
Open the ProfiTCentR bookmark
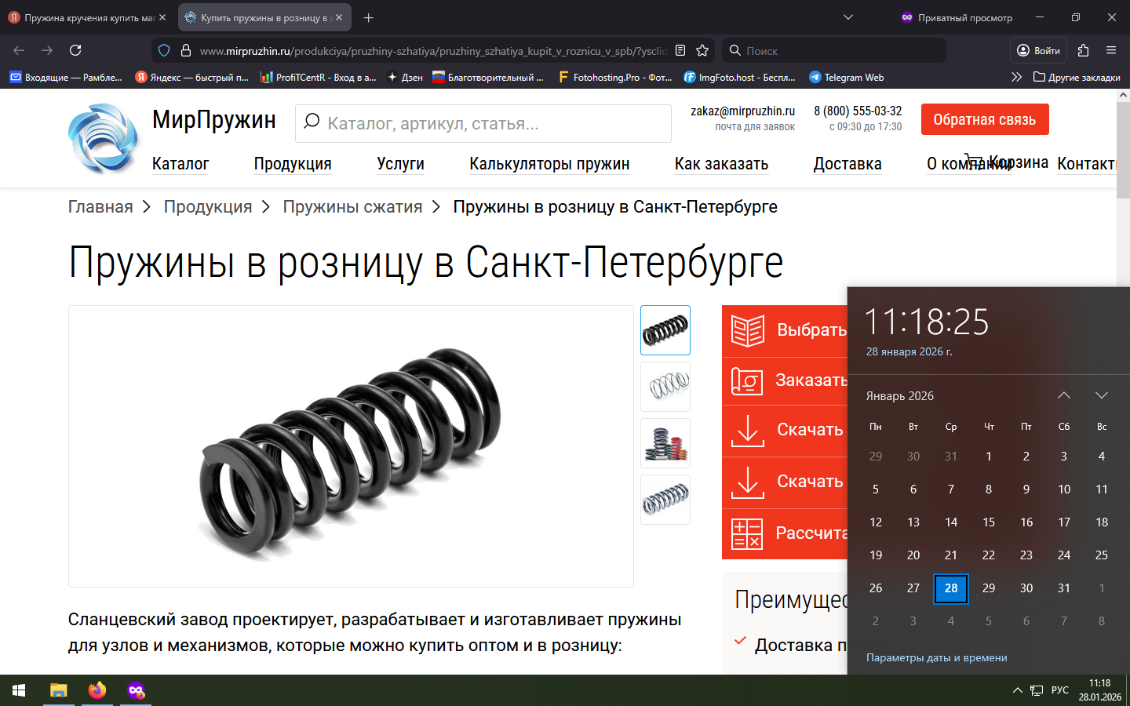coord(318,77)
